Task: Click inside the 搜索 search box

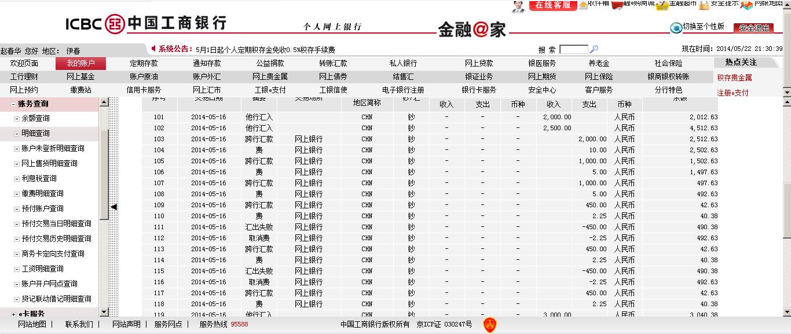Action: click(x=574, y=50)
